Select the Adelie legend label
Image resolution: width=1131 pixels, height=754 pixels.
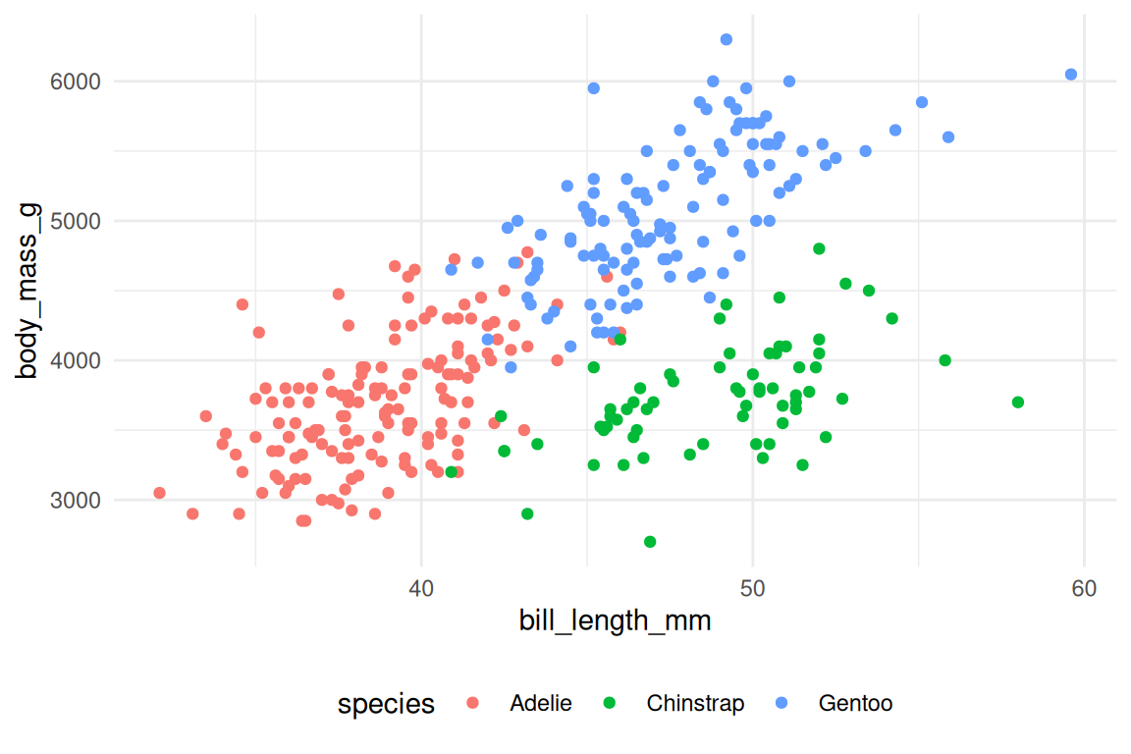pos(540,703)
